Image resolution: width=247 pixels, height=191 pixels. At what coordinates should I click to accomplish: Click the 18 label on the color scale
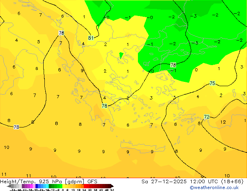(x=79, y=190)
